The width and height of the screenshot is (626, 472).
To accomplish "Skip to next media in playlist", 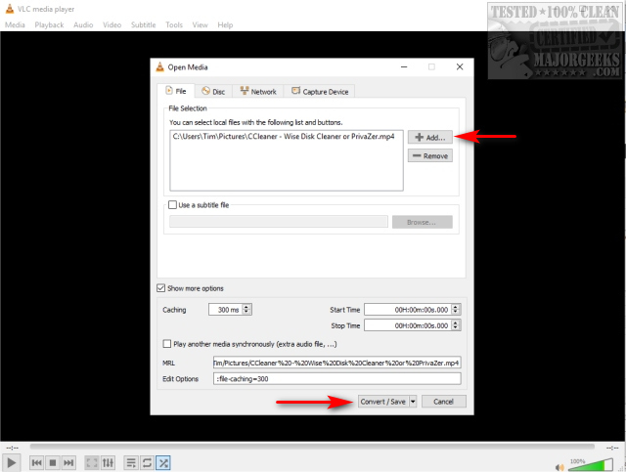I will pyautogui.click(x=68, y=463).
